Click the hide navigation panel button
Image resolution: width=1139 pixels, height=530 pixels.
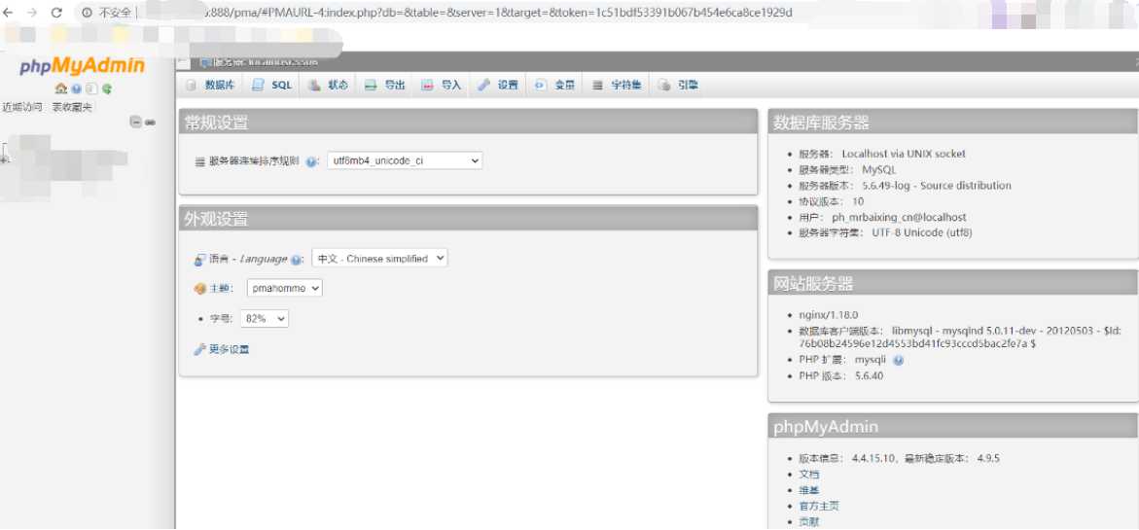[x=182, y=62]
